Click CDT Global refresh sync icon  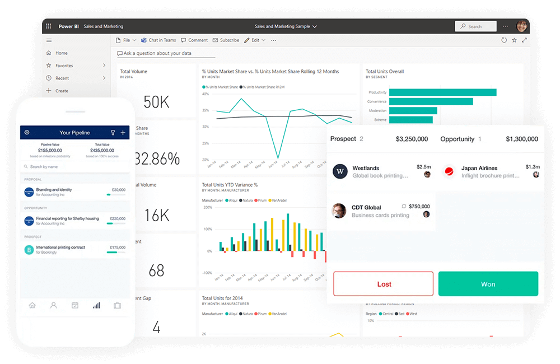pos(404,206)
